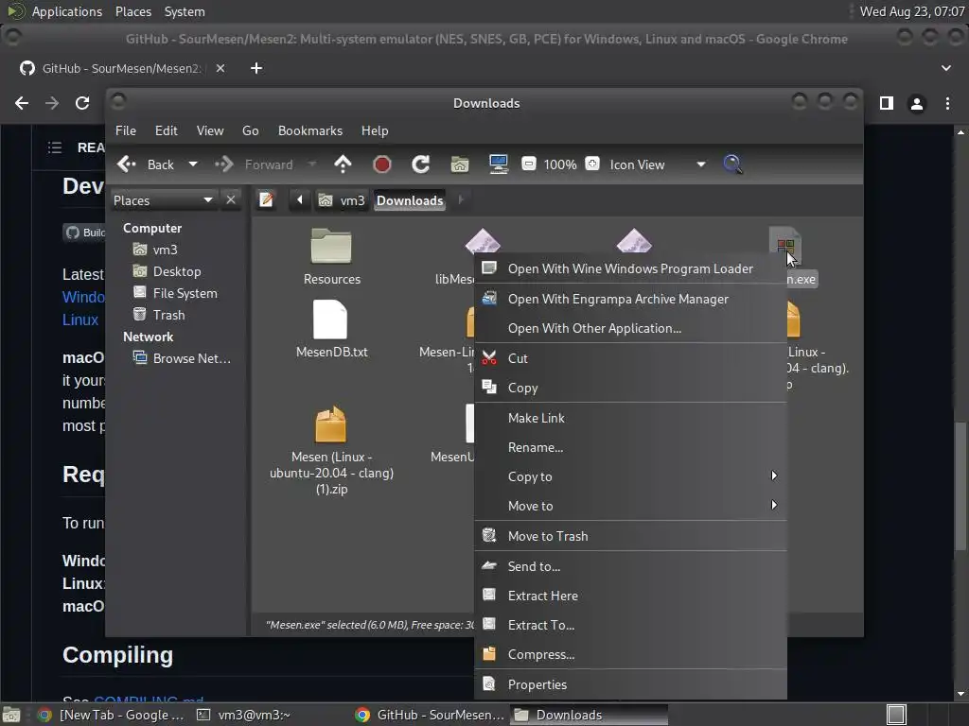Image resolution: width=969 pixels, height=726 pixels.
Task: Select Compress entry
Action: (x=630, y=654)
